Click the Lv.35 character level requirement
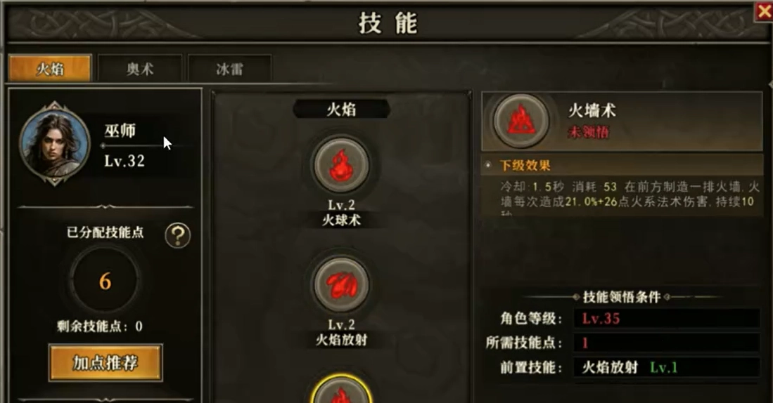Viewport: 773px width, 403px height. [601, 318]
